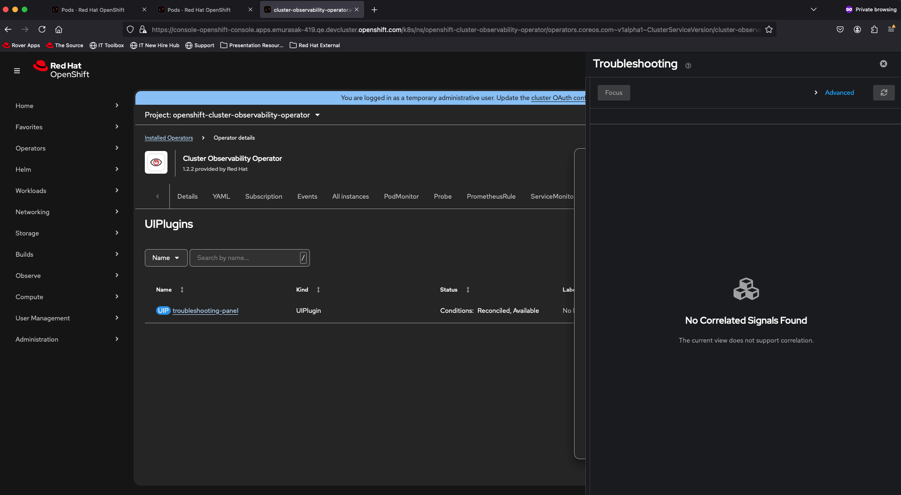Switch to the PrometheusRule tab

[491, 196]
